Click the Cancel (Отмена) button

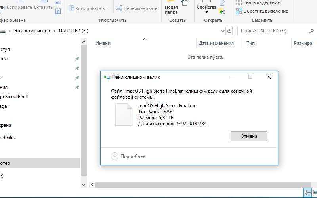[249, 136]
